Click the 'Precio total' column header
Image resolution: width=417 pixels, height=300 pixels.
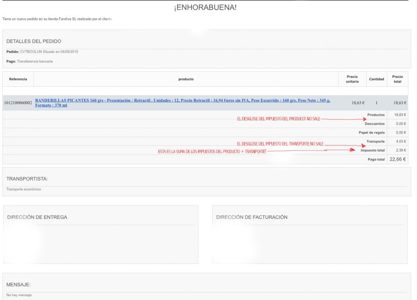397,79
